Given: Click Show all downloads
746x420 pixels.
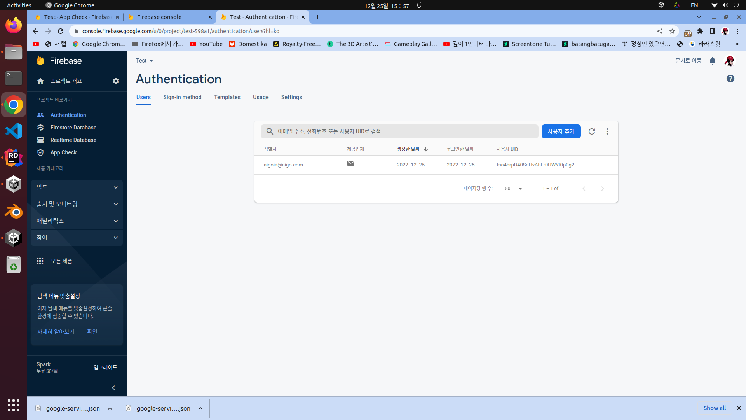Looking at the screenshot, I should pos(715,408).
